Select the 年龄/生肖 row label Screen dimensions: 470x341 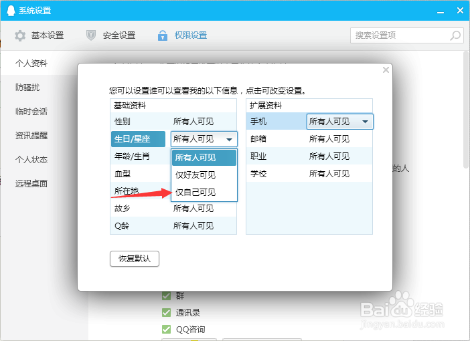click(x=132, y=156)
